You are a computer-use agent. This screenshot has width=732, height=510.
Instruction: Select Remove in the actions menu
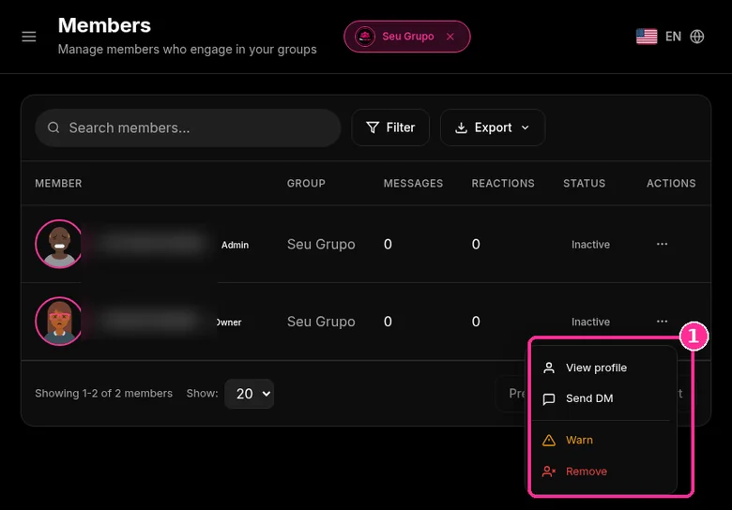[603, 472]
